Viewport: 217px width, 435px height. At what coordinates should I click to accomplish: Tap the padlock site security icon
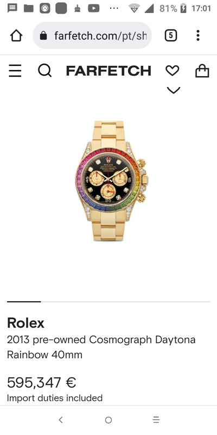point(43,35)
